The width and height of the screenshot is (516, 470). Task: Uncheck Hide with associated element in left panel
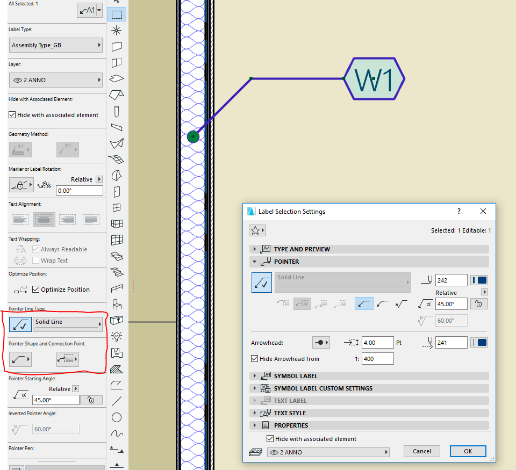tap(13, 115)
